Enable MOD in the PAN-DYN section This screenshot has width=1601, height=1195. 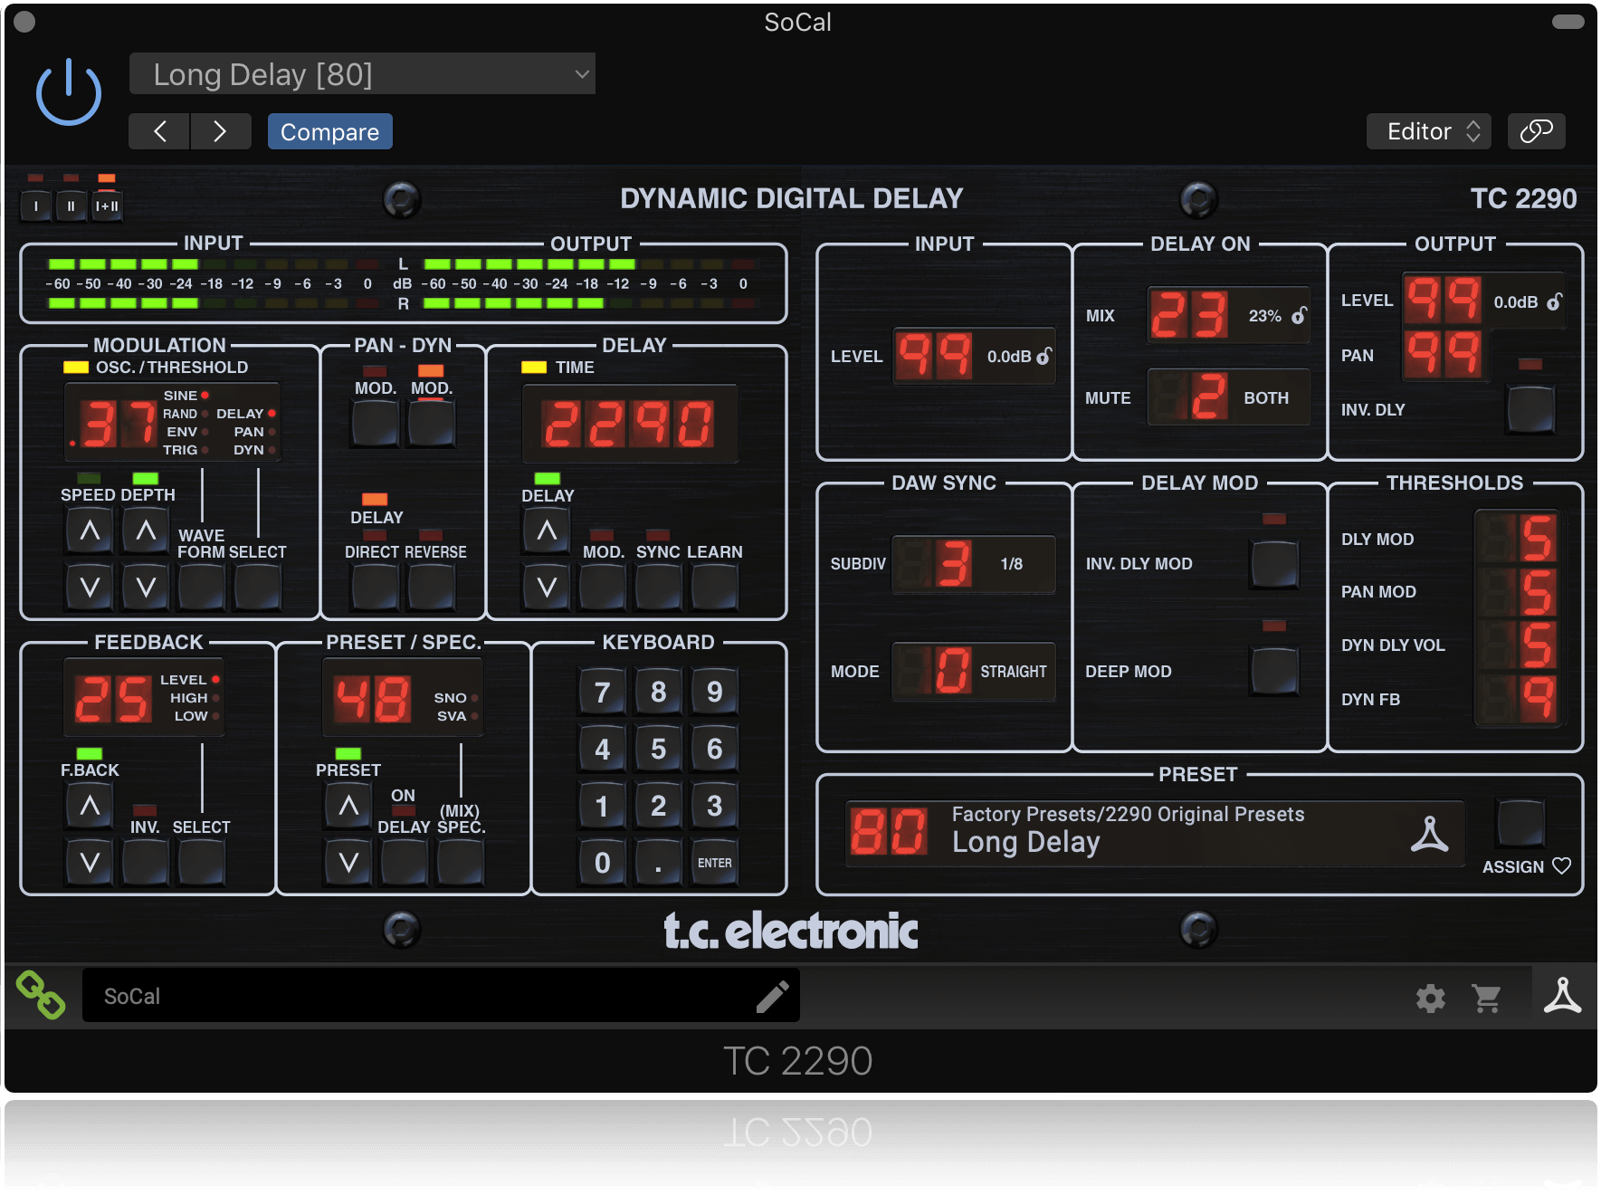[375, 419]
